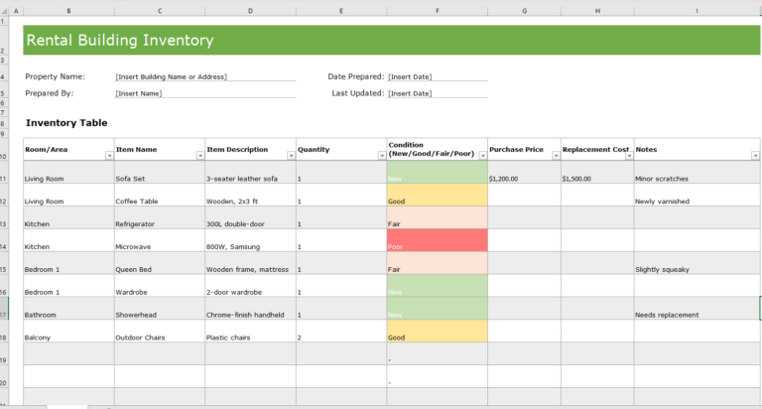
Task: Select the Slightly squeaky note
Action: click(x=697, y=263)
